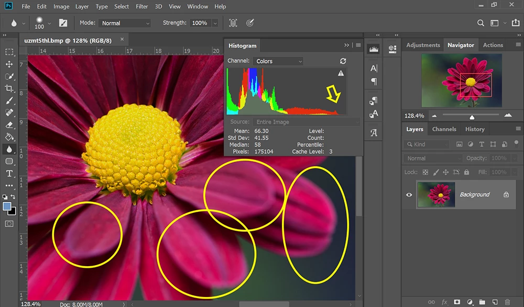Image resolution: width=524 pixels, height=307 pixels.
Task: Switch to the History tab
Action: tap(475, 129)
